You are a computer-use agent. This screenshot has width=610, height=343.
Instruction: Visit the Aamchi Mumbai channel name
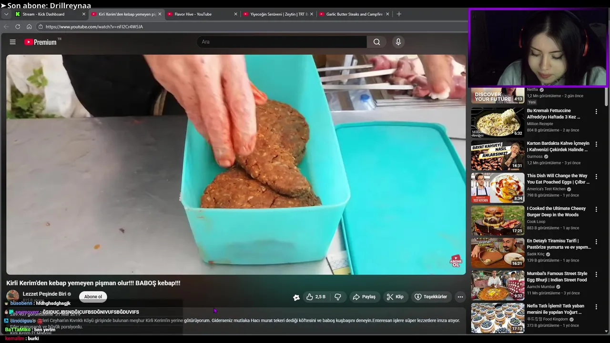pos(541,287)
